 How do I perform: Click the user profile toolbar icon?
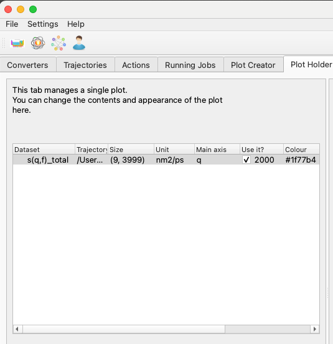pos(79,43)
